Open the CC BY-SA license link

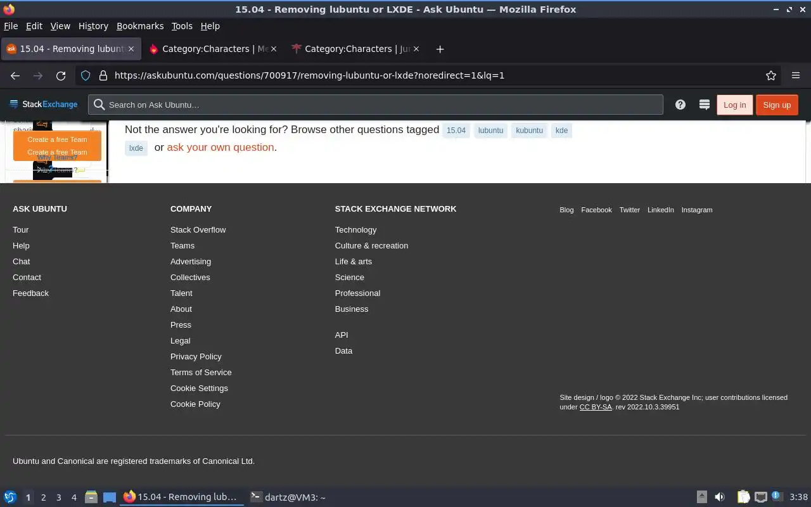coord(596,407)
